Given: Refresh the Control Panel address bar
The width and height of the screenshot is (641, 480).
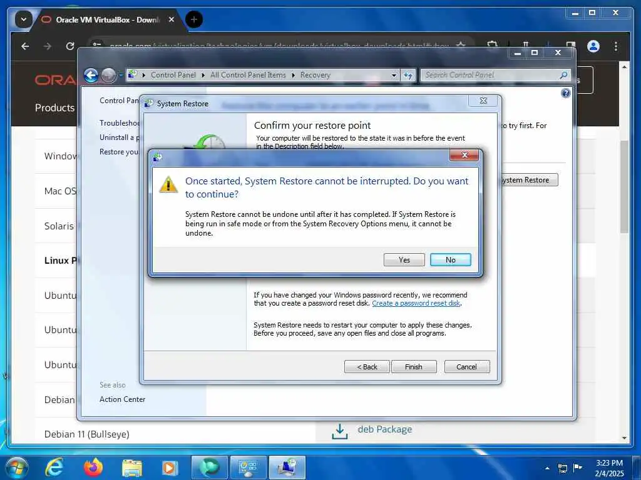Looking at the screenshot, I should coord(408,76).
